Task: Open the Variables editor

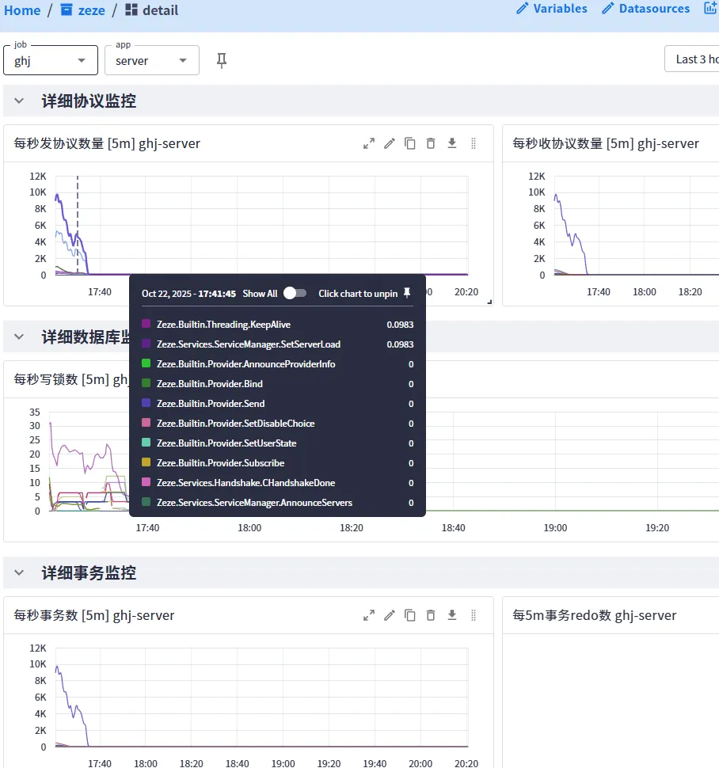Action: click(552, 9)
